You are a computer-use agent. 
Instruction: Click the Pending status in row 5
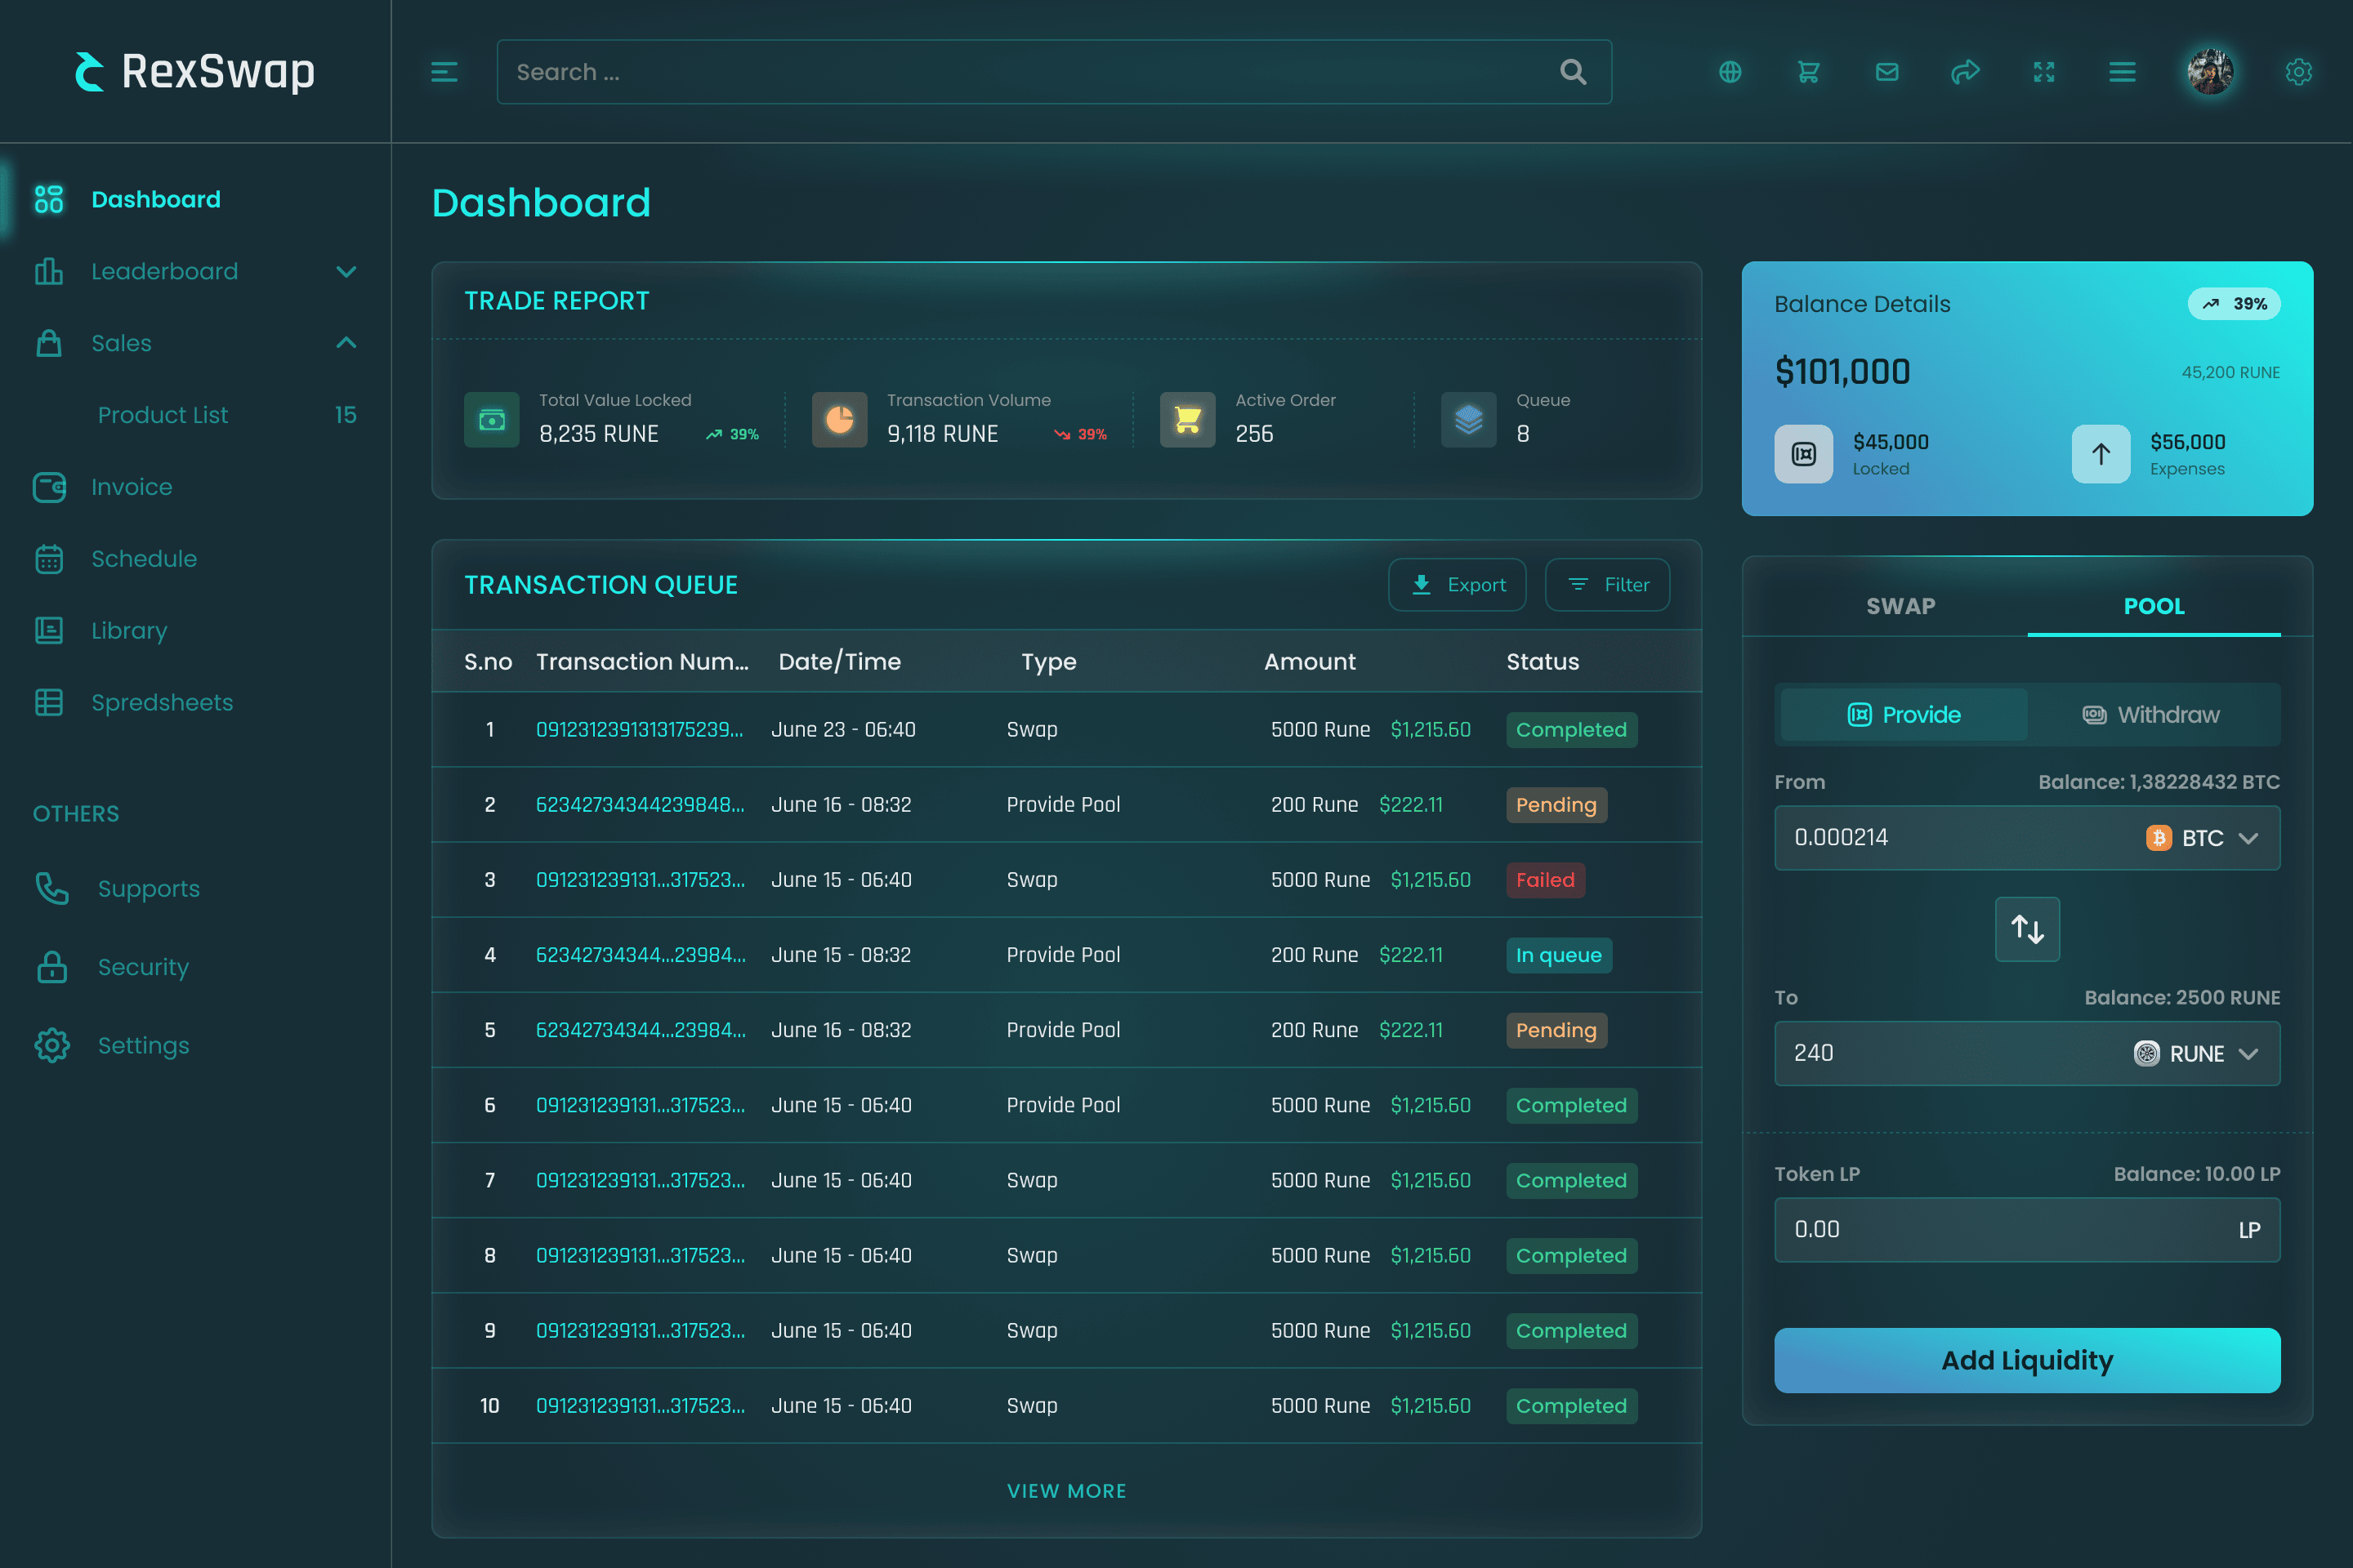1556,1030
